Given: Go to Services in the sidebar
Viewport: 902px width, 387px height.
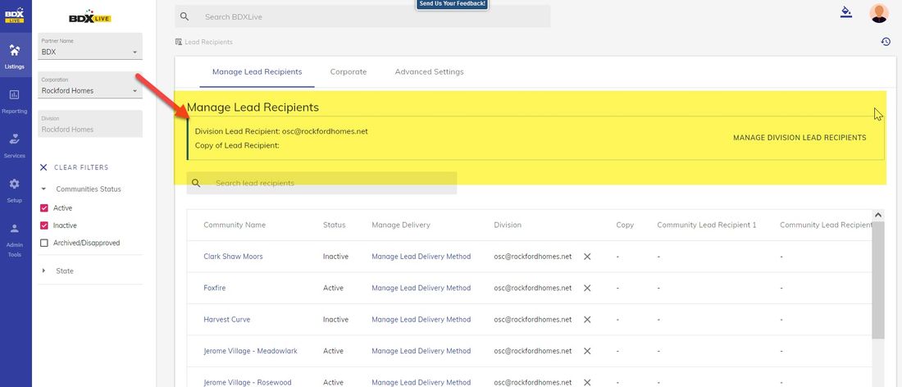Looking at the screenshot, I should point(15,144).
